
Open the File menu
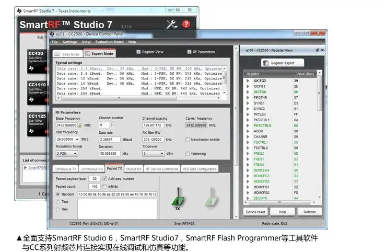(x=55, y=42)
